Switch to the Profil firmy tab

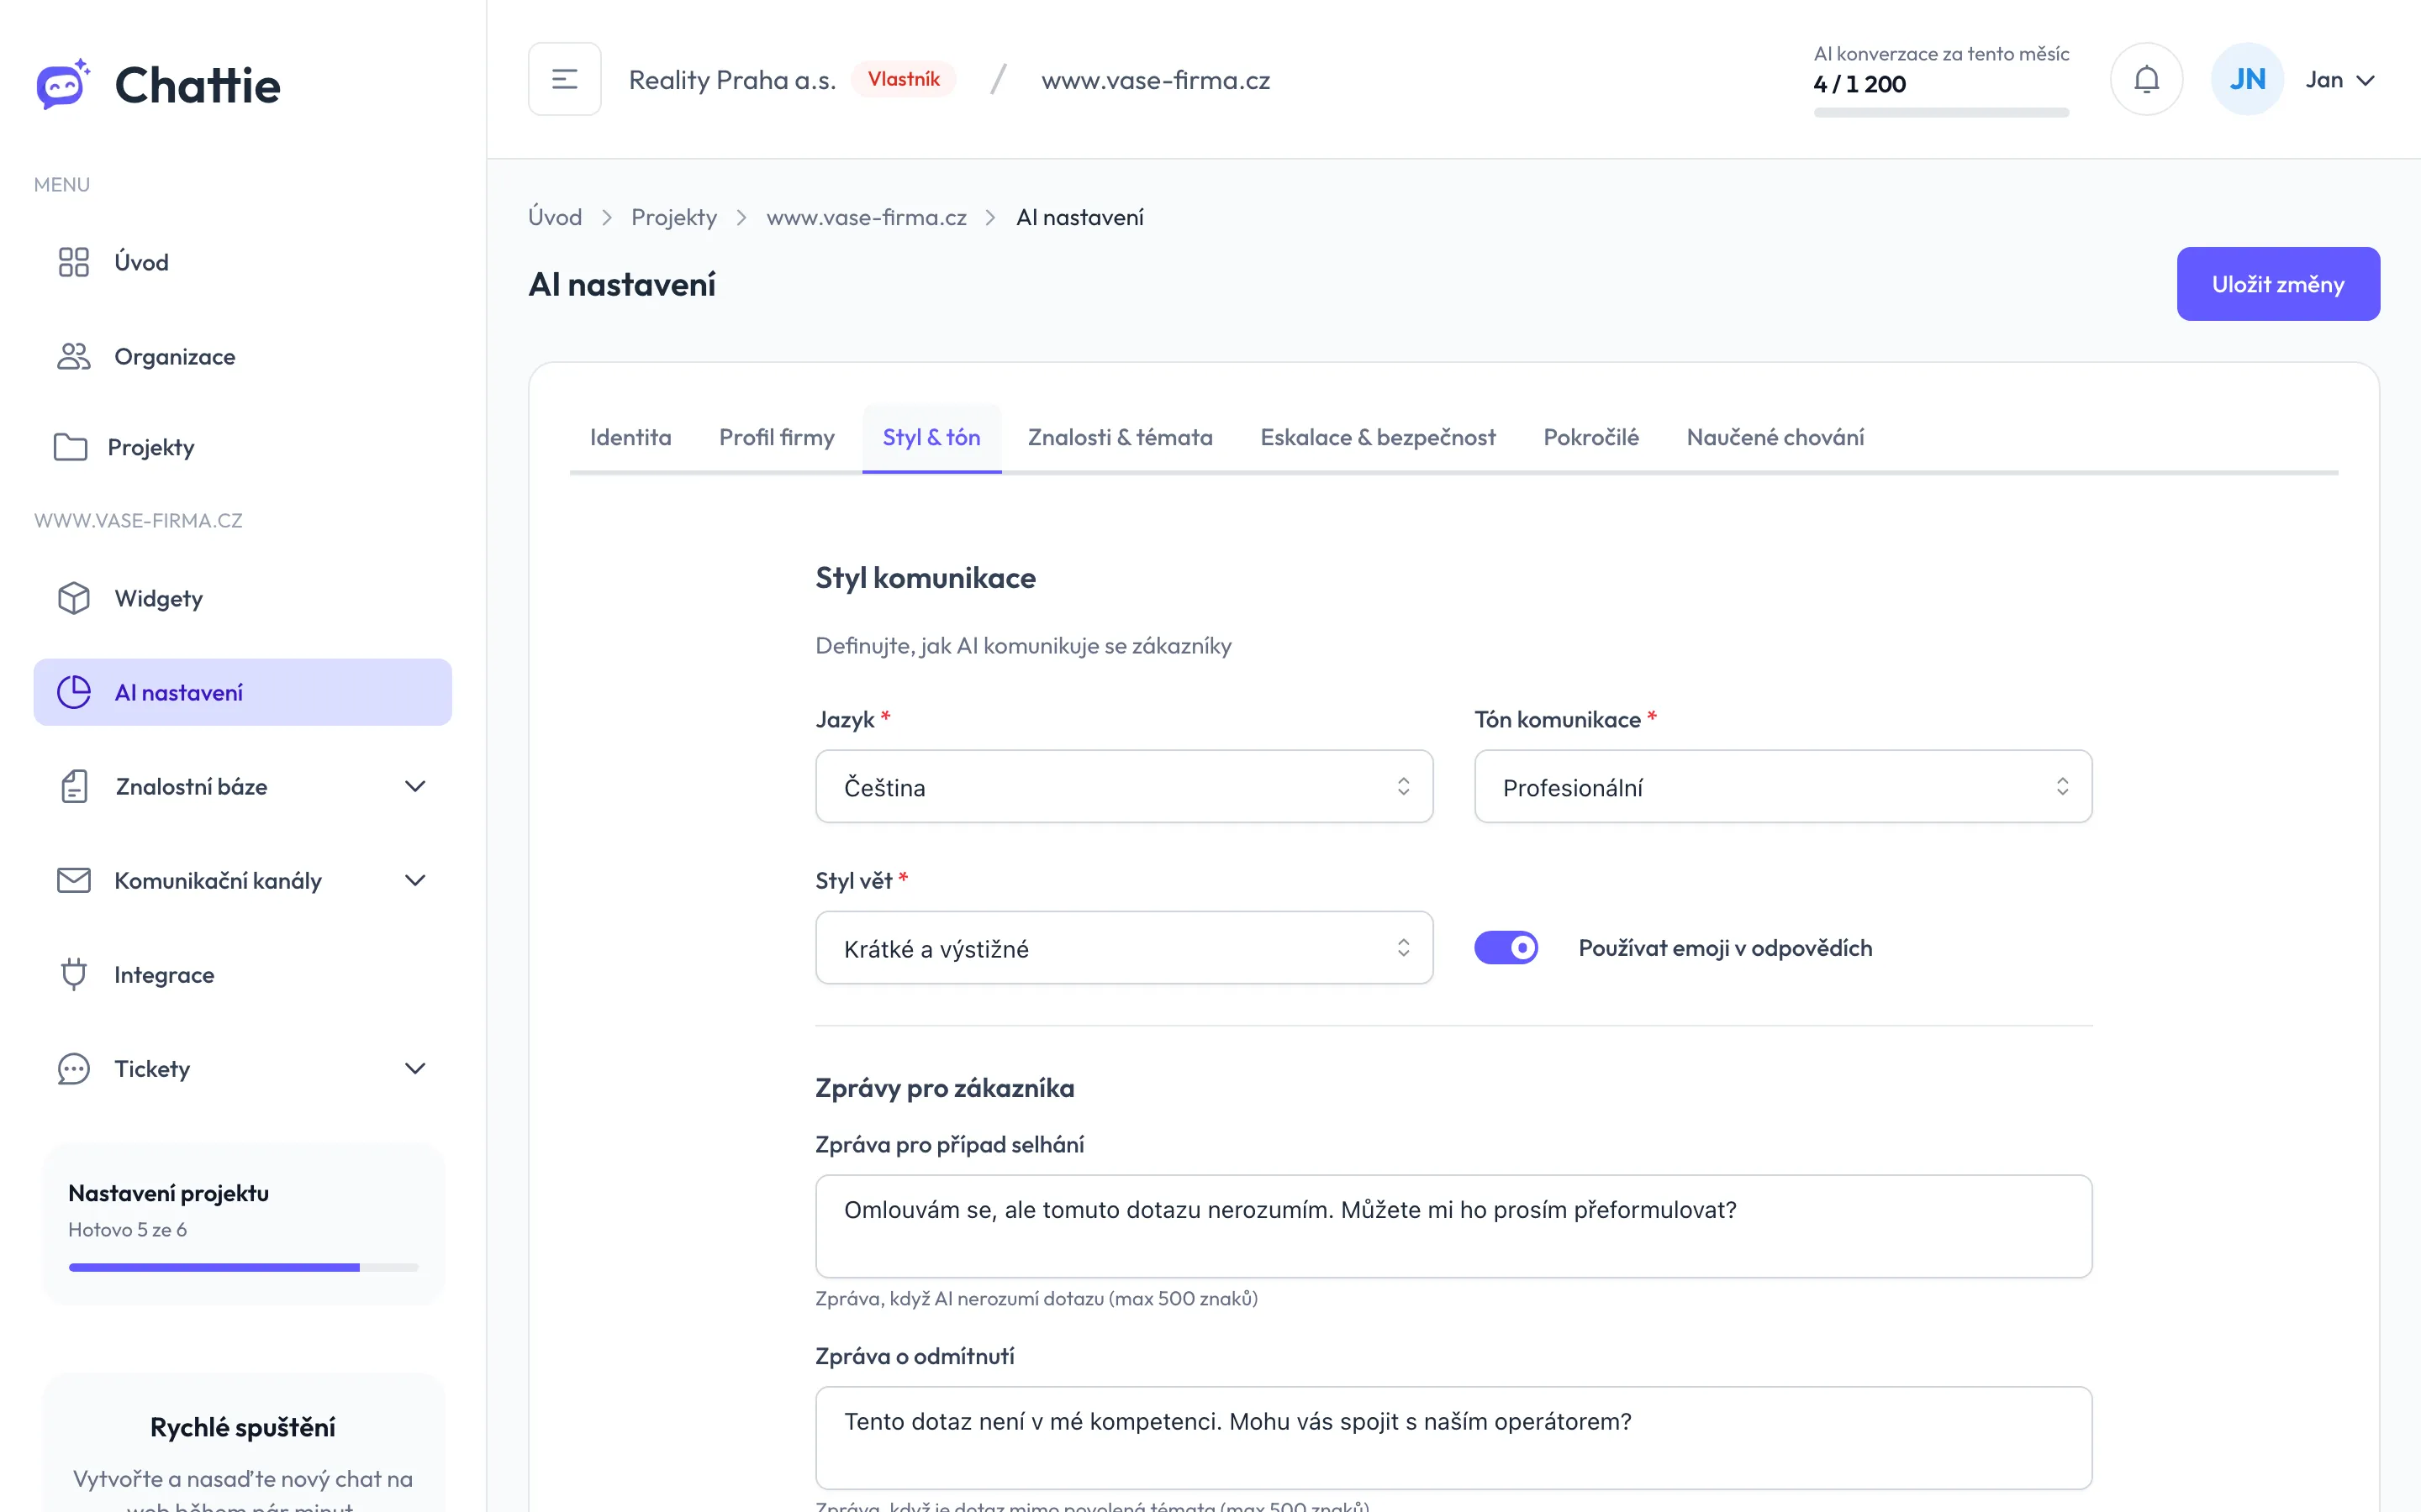(777, 437)
